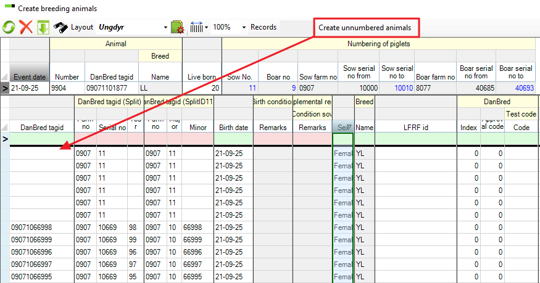Image resolution: width=540 pixels, height=283 pixels.
Task: Click the green down-arrow toolbar icon
Action: point(43,27)
